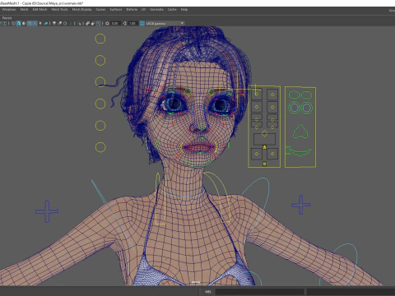
Task: Select the topmost yellow circle rig control
Action: [100, 39]
